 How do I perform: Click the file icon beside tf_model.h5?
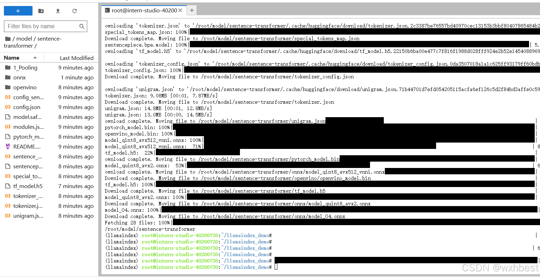click(7, 186)
